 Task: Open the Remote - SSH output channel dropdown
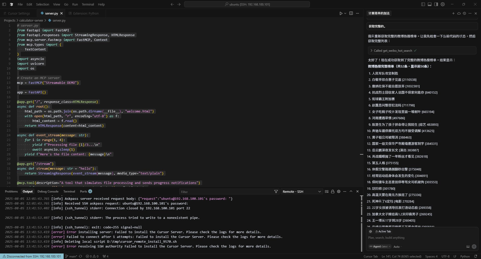tap(302, 191)
